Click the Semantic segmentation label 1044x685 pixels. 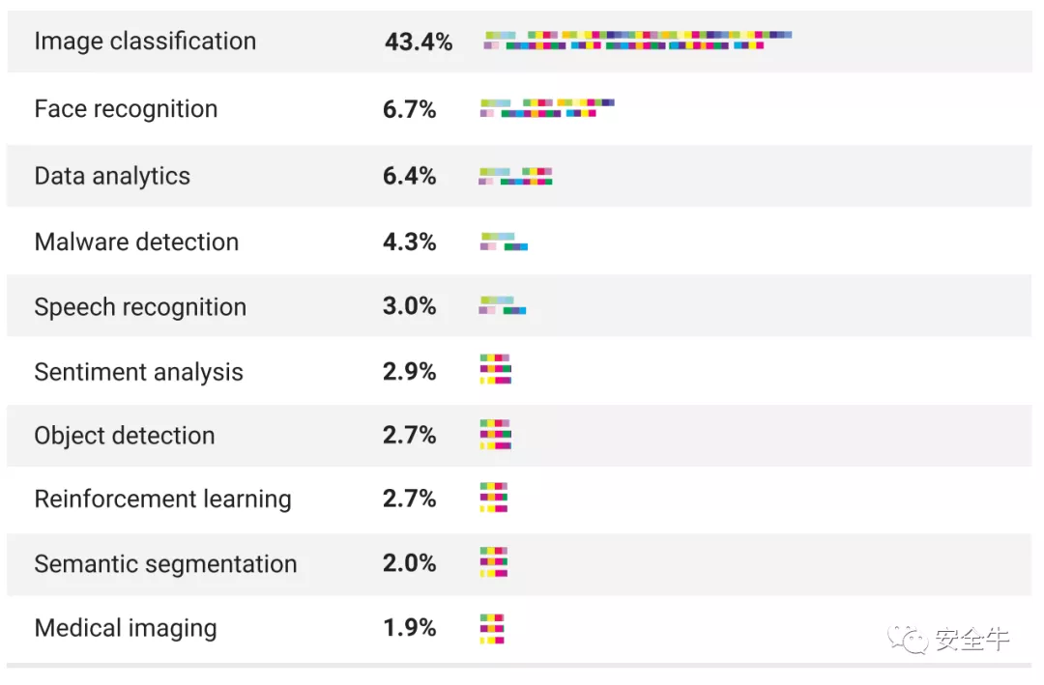tap(165, 564)
